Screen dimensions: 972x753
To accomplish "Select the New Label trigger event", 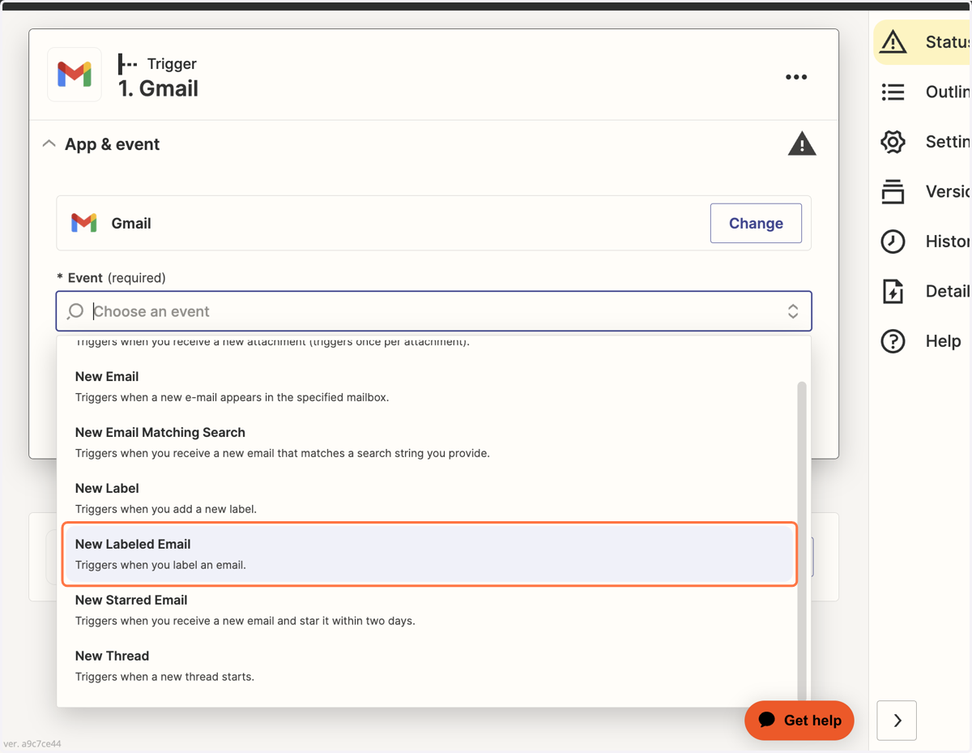I will click(429, 498).
